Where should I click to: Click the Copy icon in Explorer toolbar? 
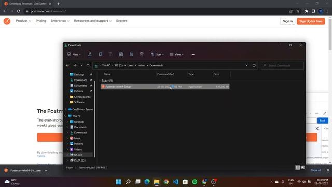pyautogui.click(x=100, y=54)
